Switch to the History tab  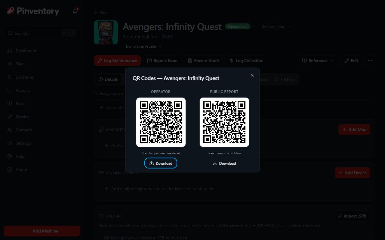pos(285,79)
